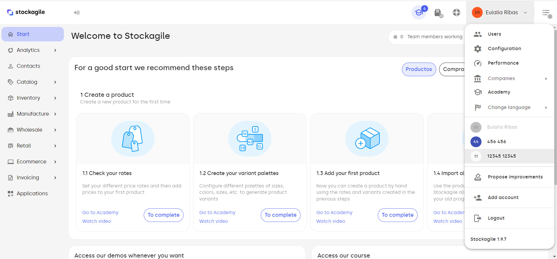Open Performance from the account menu
The width and height of the screenshot is (557, 259).
509,63
